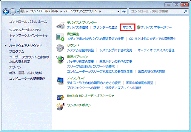Screen dimensions: 191x132
Task: Open デザイン in sidebar
Action: (x=15, y=67)
